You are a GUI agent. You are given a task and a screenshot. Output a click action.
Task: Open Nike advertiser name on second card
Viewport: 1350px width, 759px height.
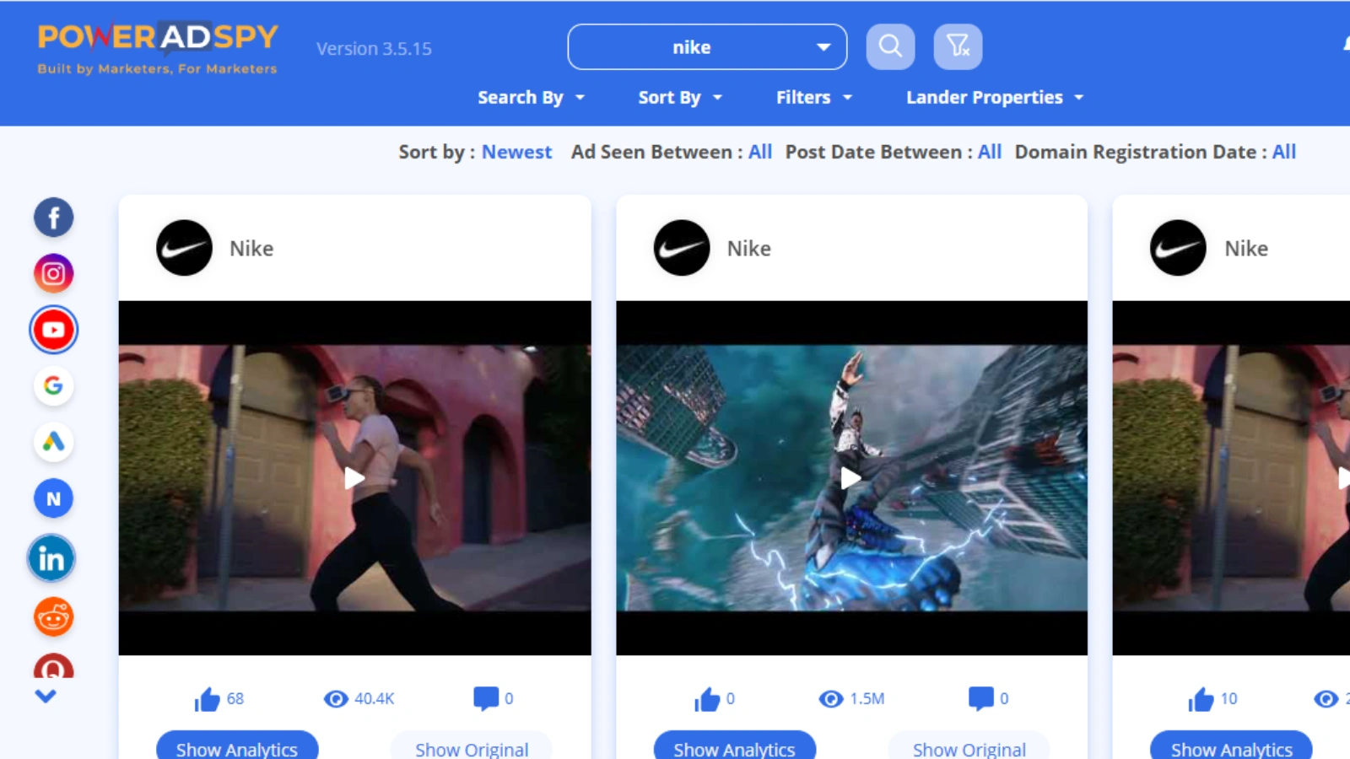tap(749, 249)
